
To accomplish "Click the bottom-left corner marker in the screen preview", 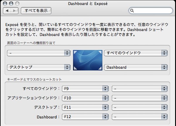I will pos(75,68).
